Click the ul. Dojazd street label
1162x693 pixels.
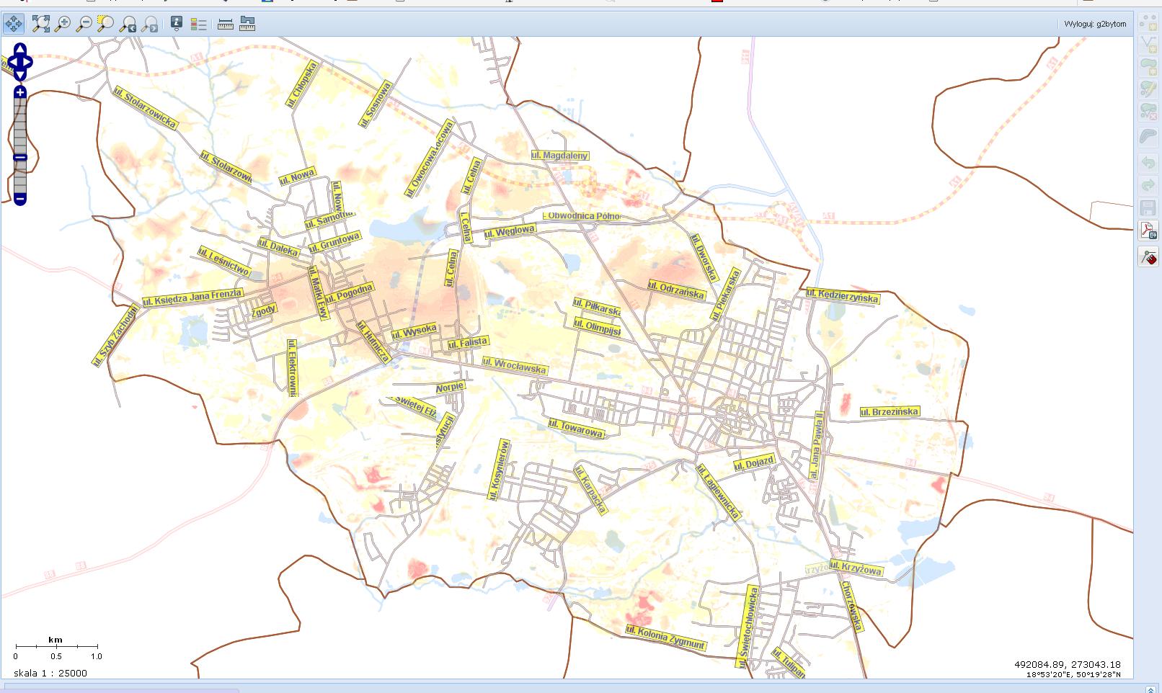tap(754, 463)
